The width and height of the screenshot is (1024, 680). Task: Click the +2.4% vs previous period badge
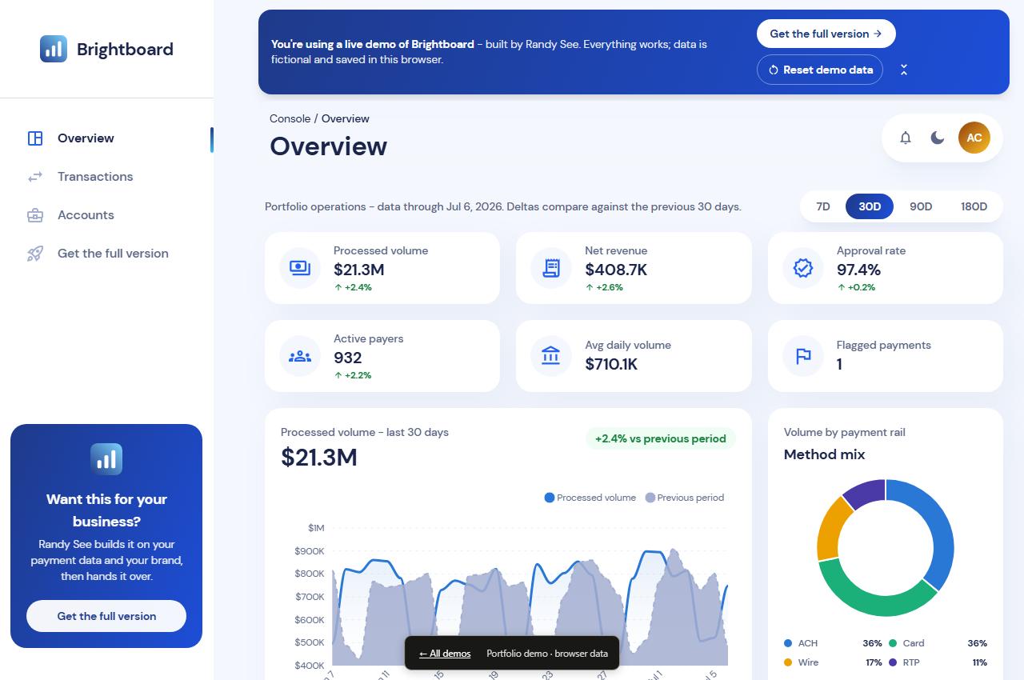[661, 438]
